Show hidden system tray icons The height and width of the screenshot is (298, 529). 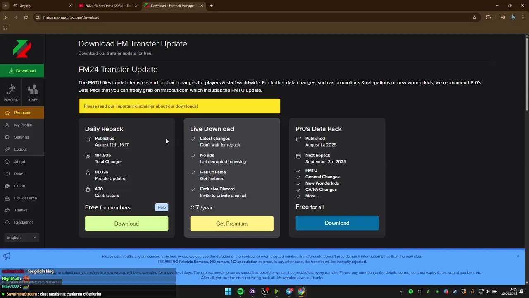402,291
